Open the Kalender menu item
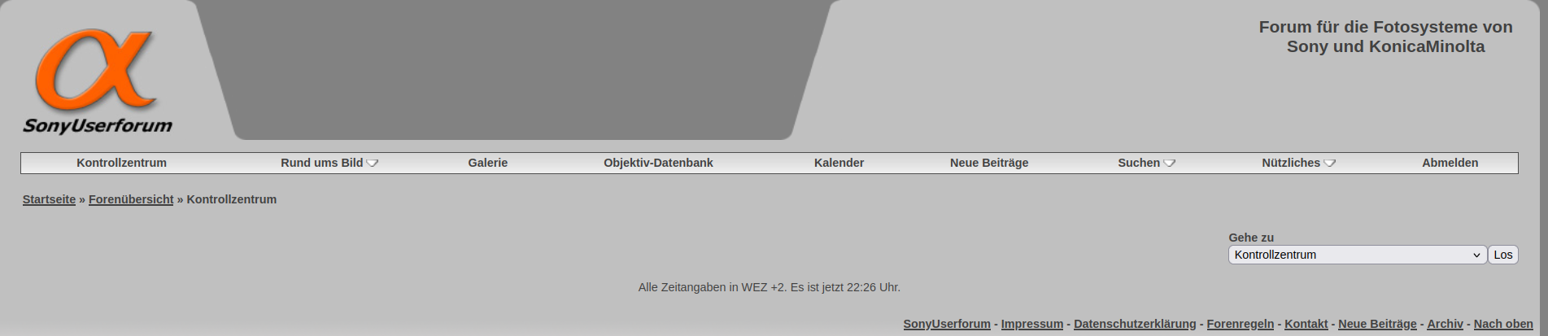This screenshot has height=336, width=1548. click(x=839, y=163)
